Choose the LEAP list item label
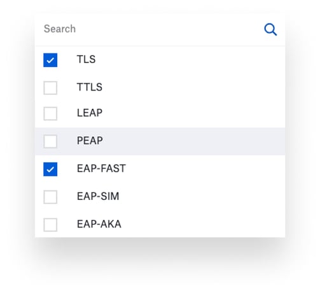320x293 pixels. tap(90, 113)
